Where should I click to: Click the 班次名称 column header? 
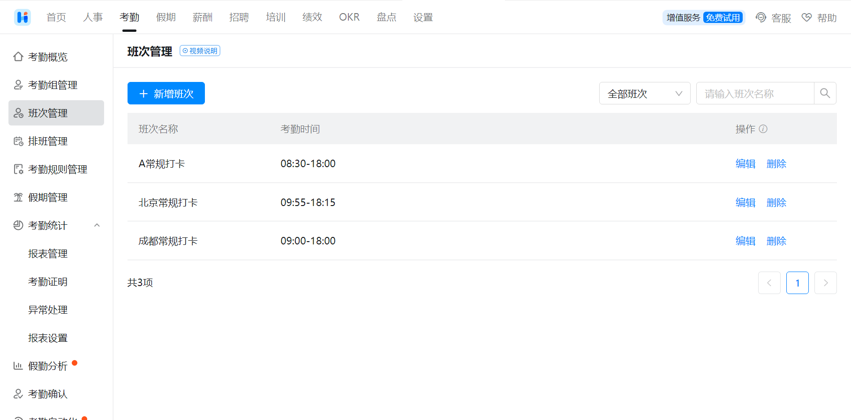(x=158, y=129)
